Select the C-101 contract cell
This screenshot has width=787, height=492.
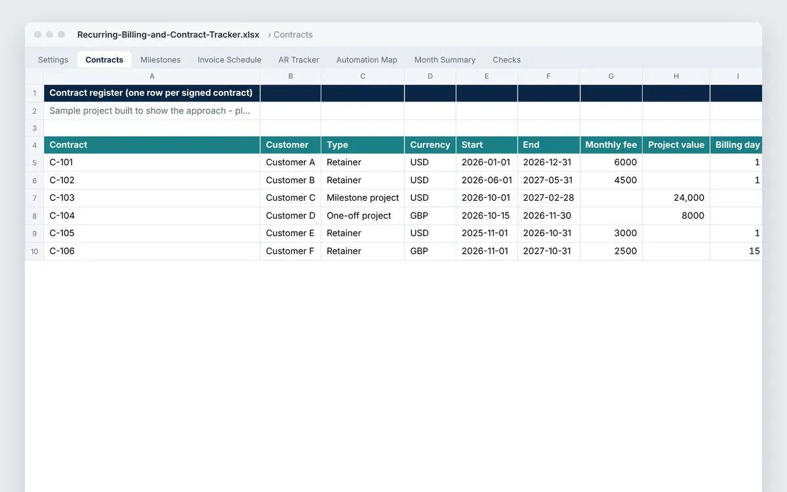coord(152,163)
